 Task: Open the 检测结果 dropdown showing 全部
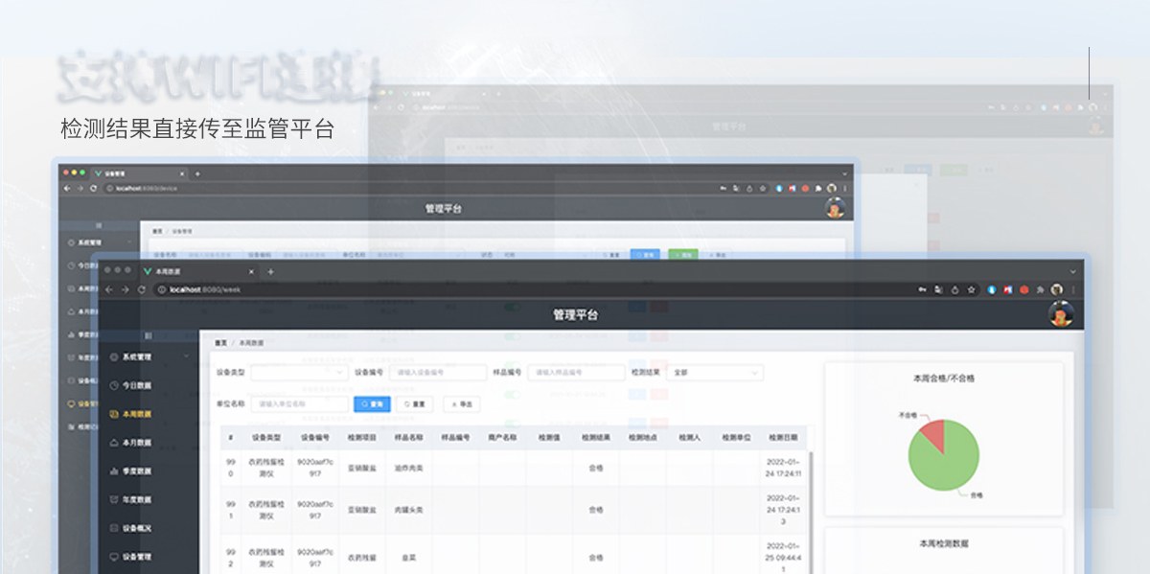click(715, 372)
